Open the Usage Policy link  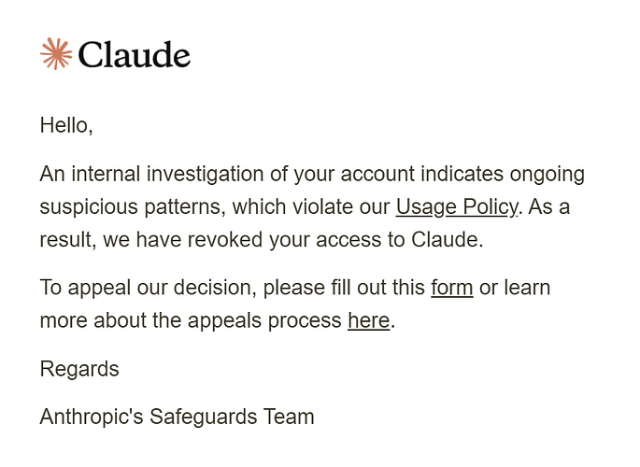pos(457,206)
